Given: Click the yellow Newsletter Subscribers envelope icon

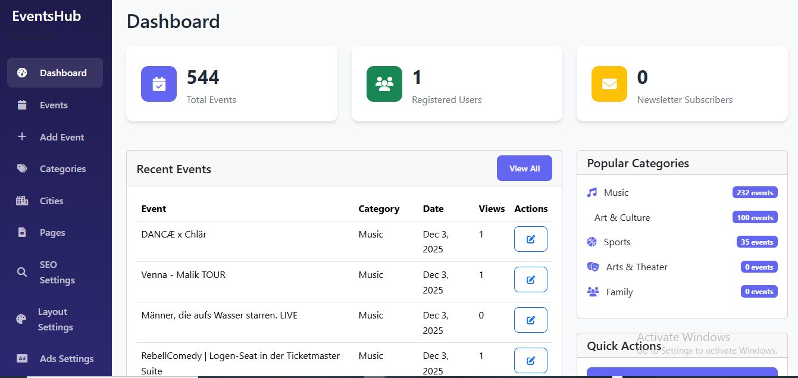Looking at the screenshot, I should pos(609,84).
